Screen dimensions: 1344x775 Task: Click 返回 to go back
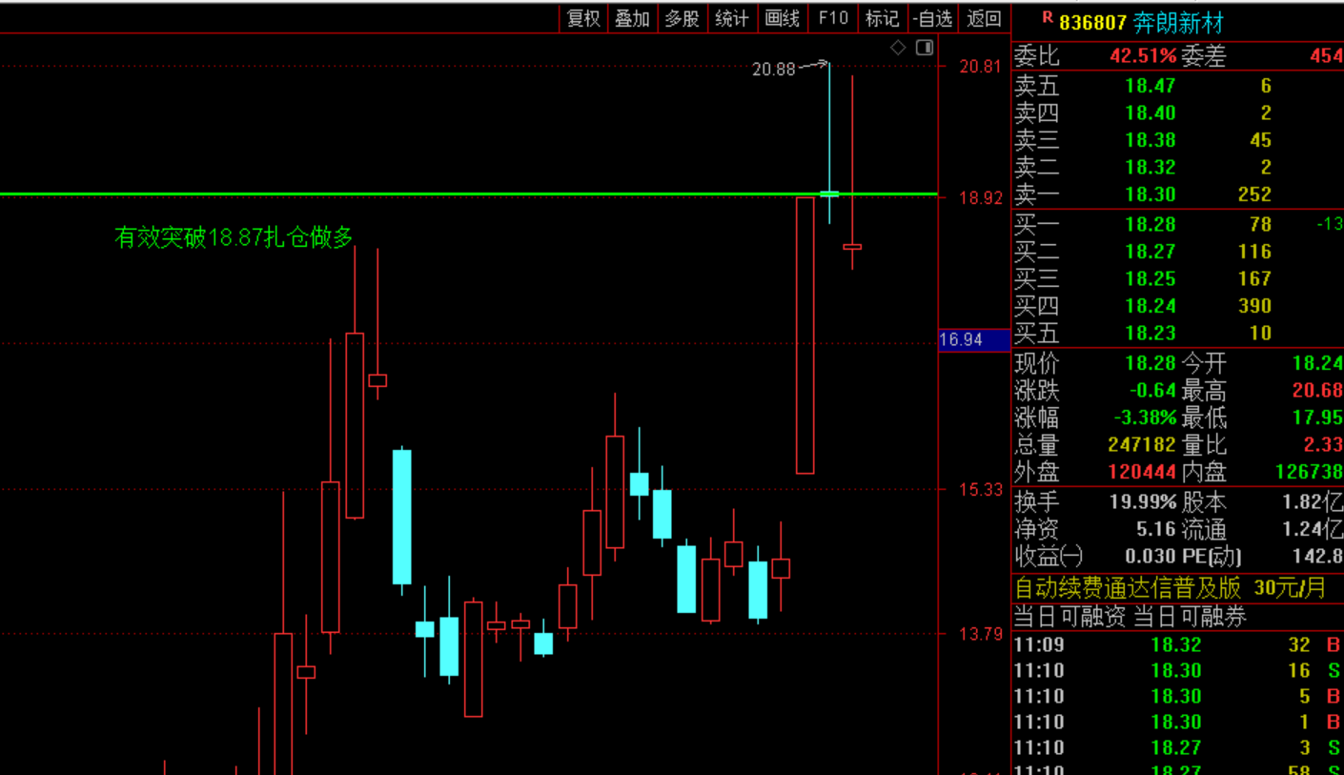click(x=984, y=18)
